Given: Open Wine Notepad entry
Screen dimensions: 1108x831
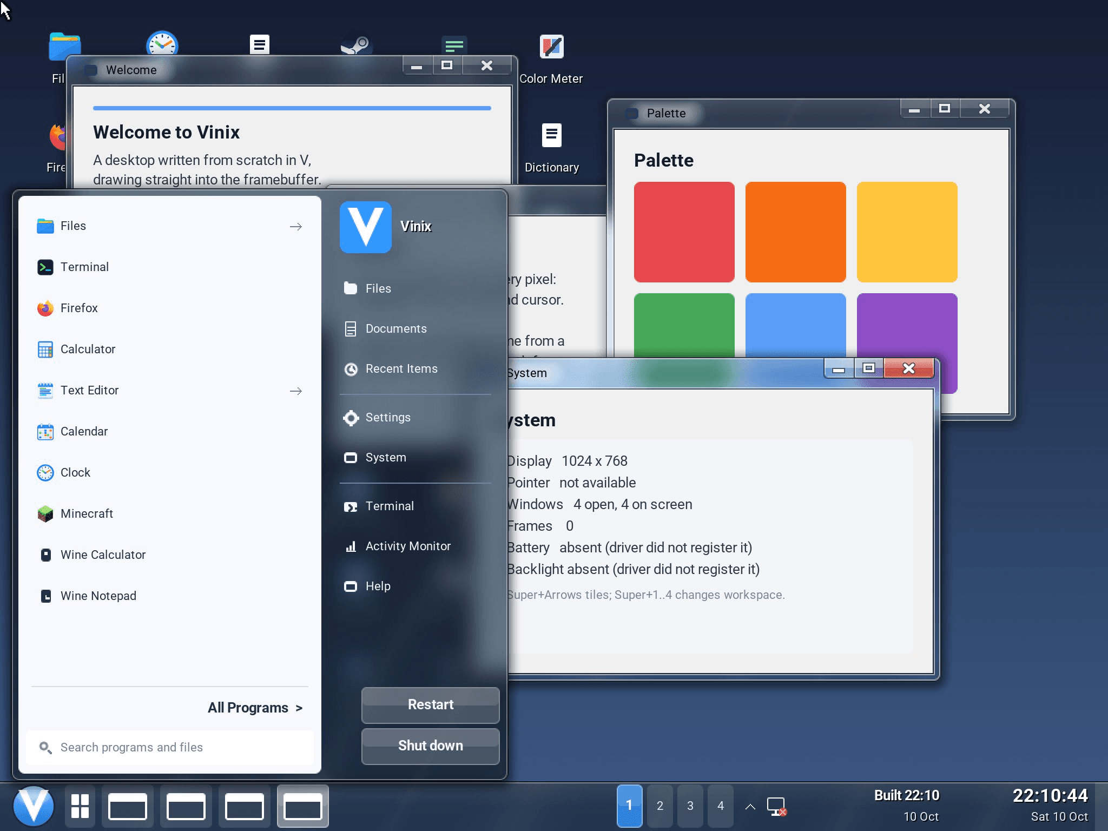Looking at the screenshot, I should click(x=170, y=596).
